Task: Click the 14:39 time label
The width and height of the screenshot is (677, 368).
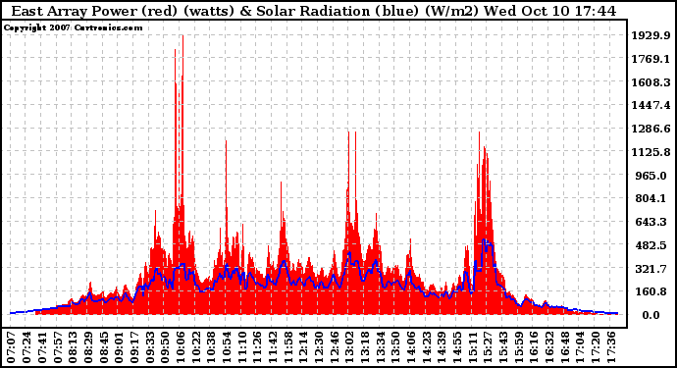Action: 443,347
